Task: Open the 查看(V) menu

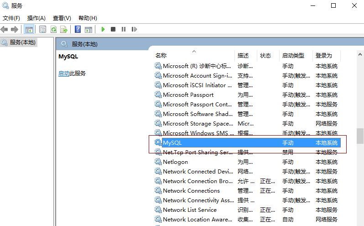Action: [62, 18]
